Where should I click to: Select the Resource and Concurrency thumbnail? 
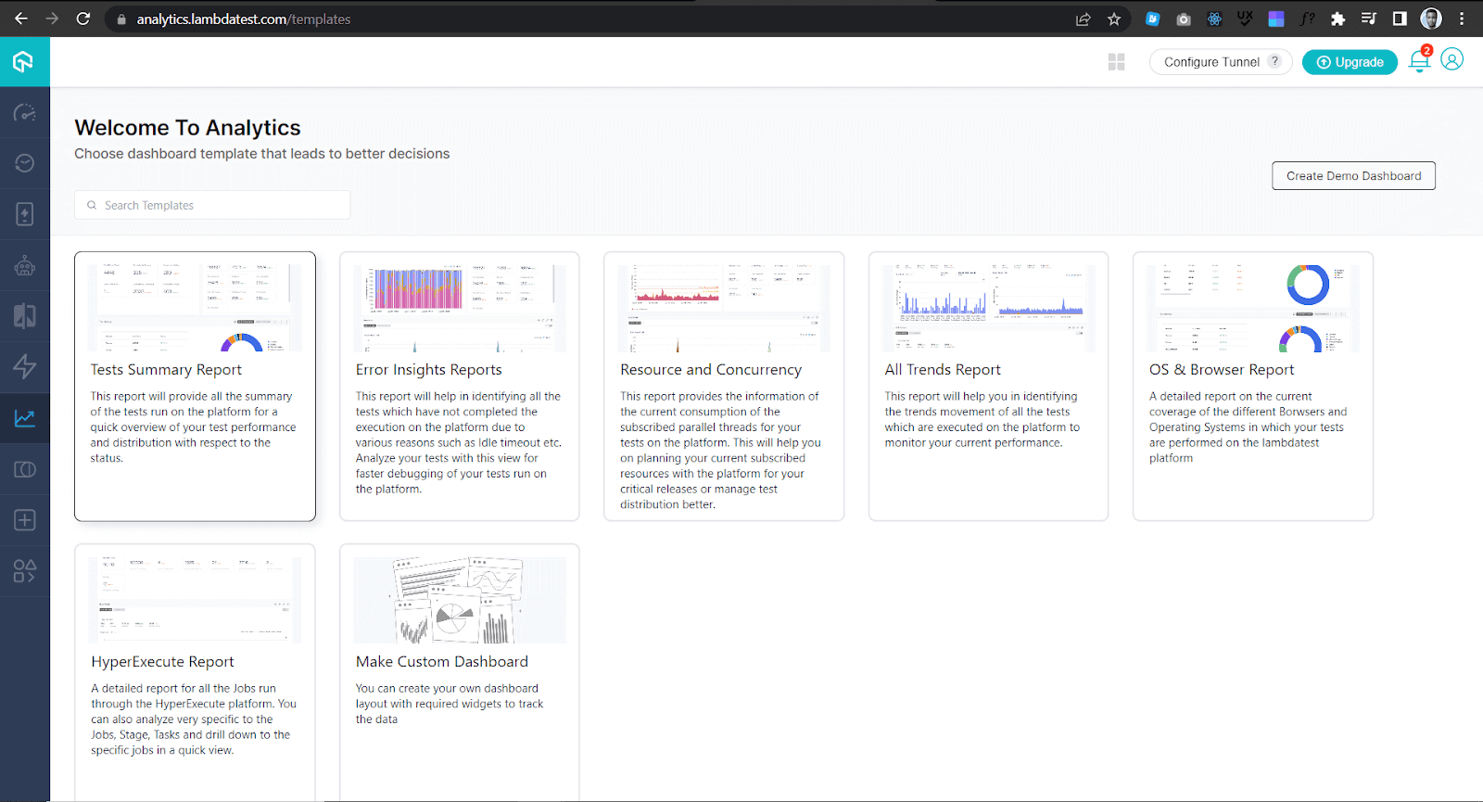(x=724, y=308)
